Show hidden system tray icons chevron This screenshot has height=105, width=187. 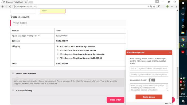pyautogui.click(x=181, y=75)
